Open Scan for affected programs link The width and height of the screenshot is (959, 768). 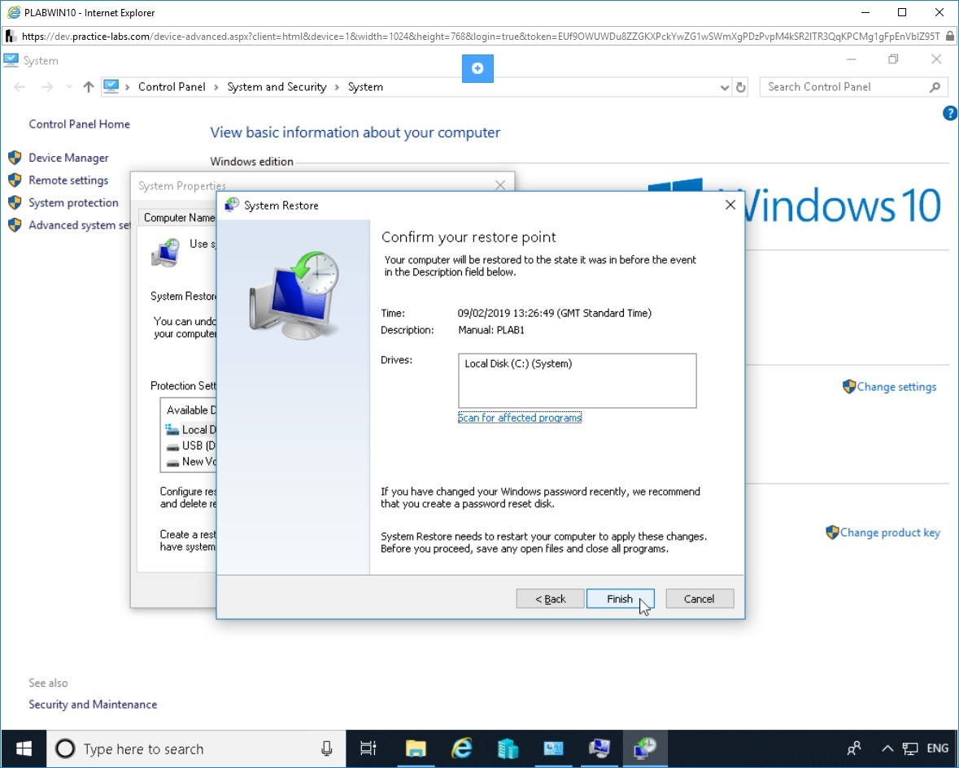coord(519,418)
